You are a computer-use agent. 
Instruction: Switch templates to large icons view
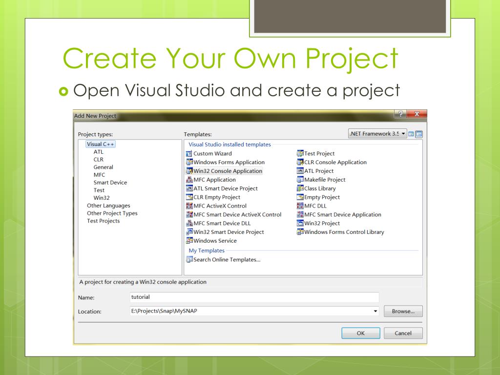411,134
